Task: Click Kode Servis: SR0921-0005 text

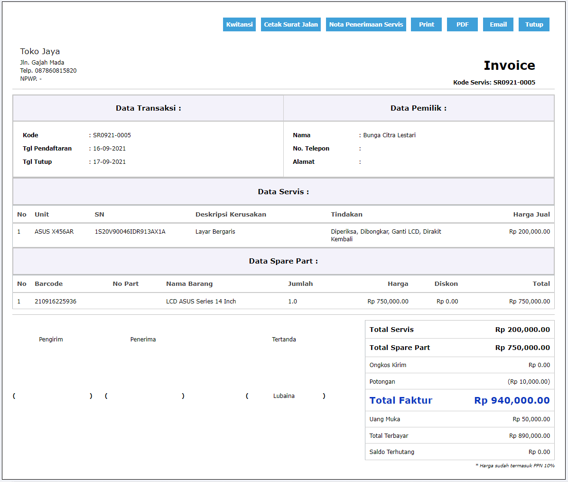Action: pos(494,82)
